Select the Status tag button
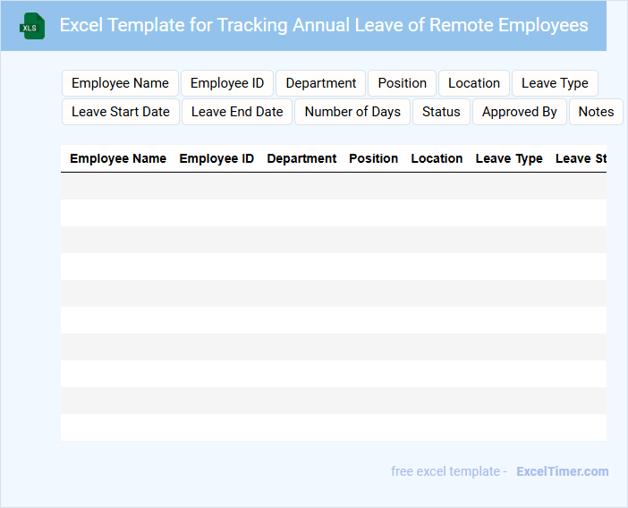This screenshot has height=508, width=628. (441, 112)
